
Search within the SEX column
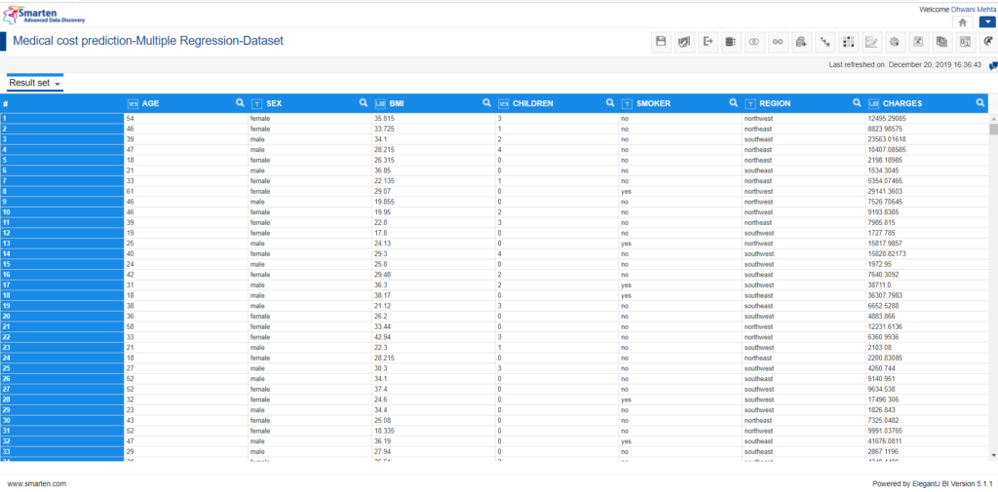(x=364, y=102)
